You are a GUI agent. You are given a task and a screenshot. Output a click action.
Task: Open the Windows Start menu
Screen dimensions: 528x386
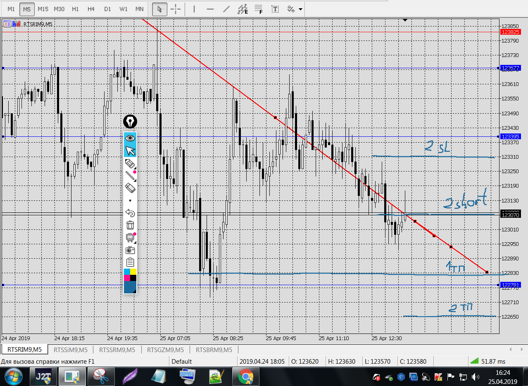point(13,377)
